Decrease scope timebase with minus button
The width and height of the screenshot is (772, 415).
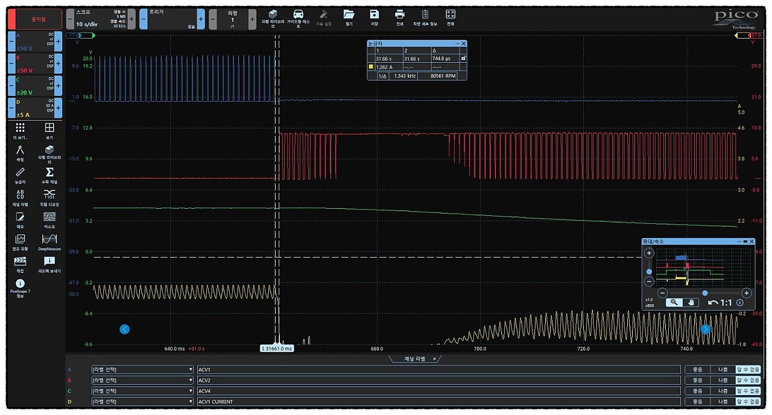[x=70, y=19]
